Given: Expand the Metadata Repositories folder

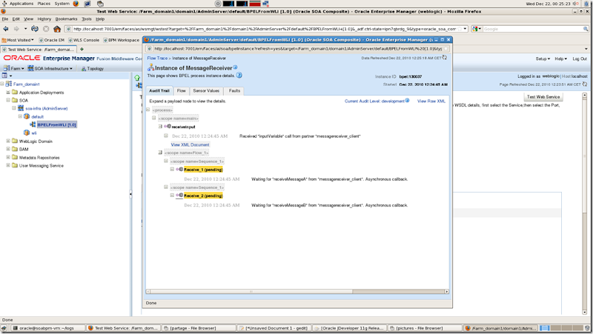Looking at the screenshot, I should pos(8,157).
